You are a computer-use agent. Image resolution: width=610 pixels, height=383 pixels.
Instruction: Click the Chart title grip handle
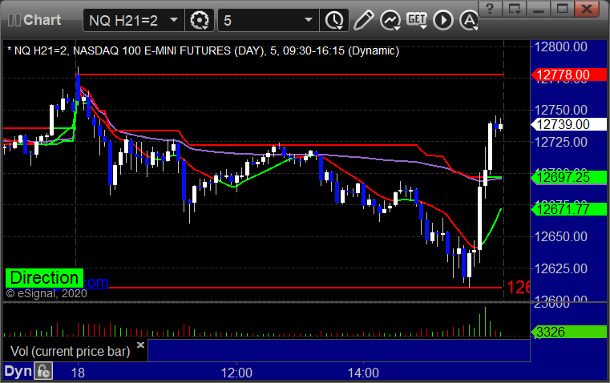pos(14,20)
